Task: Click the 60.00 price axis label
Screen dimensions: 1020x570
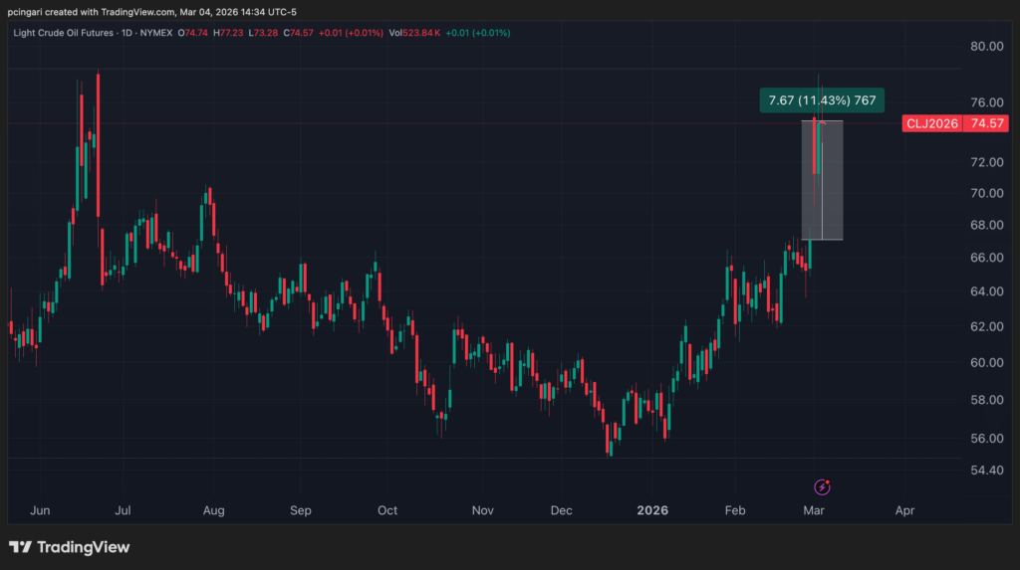Action: coord(987,363)
